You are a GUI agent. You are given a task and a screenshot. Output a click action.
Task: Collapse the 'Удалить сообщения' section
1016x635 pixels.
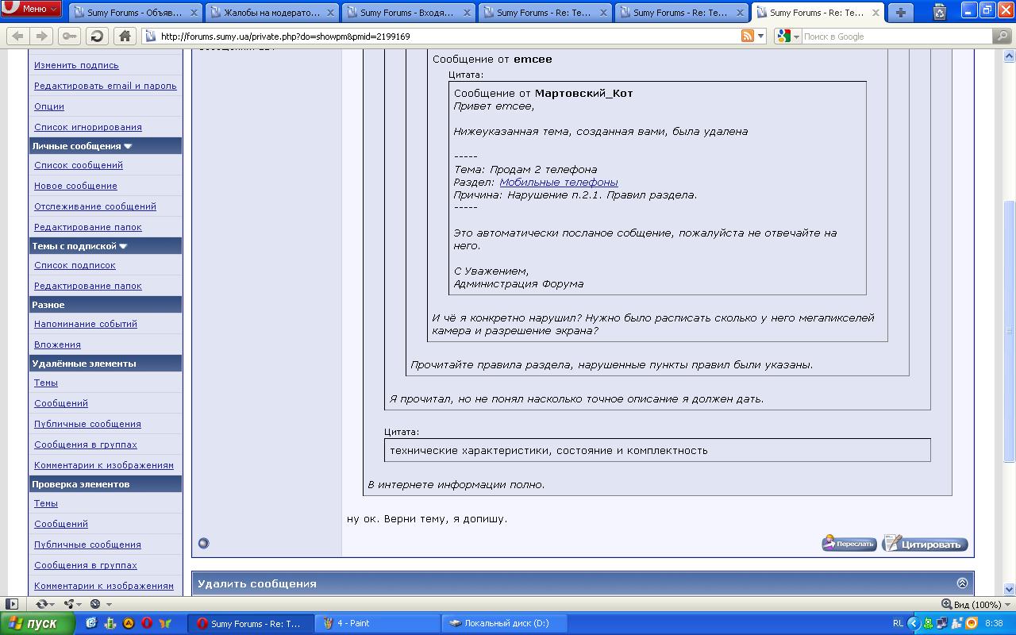click(962, 583)
